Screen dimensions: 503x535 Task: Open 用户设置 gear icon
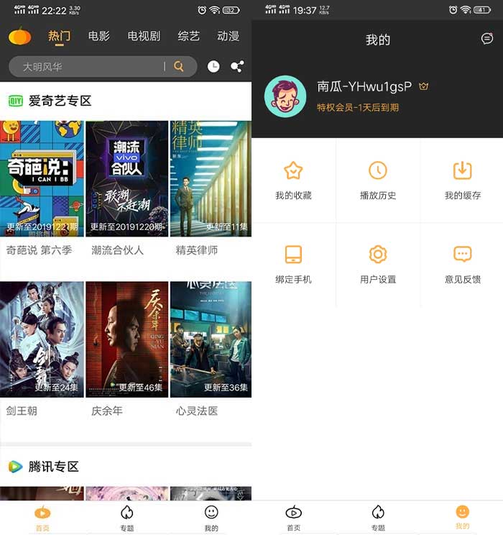[x=378, y=255]
